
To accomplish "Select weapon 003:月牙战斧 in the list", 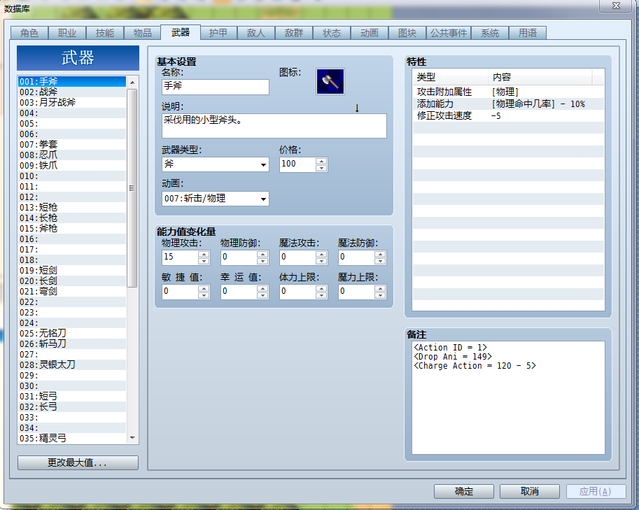I will (x=72, y=103).
